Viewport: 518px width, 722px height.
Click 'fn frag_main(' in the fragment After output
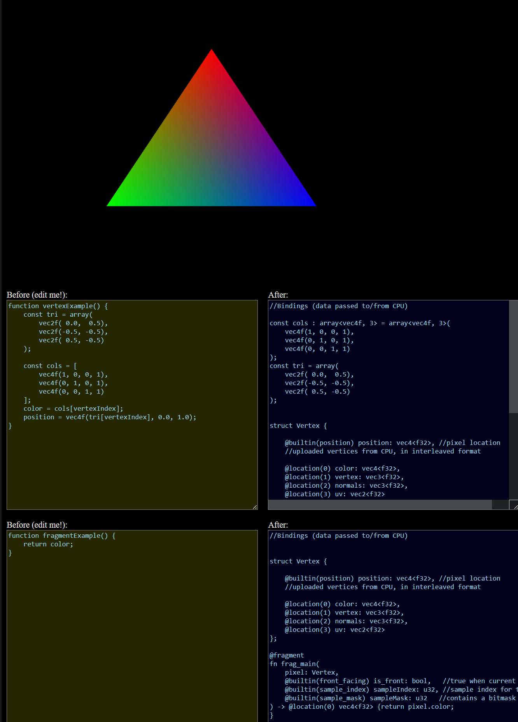(x=294, y=664)
